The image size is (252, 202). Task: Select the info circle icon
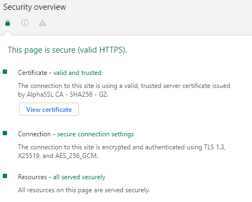(x=25, y=23)
